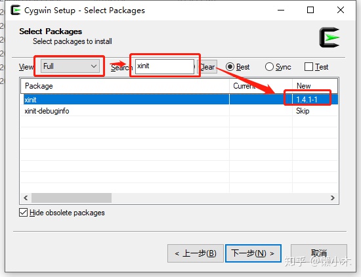The image size is (361, 277).
Task: Click the left arrow of horizontal scrollbar
Action: 26,198
